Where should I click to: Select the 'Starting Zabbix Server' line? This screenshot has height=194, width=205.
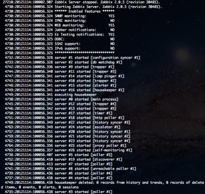(83, 7)
